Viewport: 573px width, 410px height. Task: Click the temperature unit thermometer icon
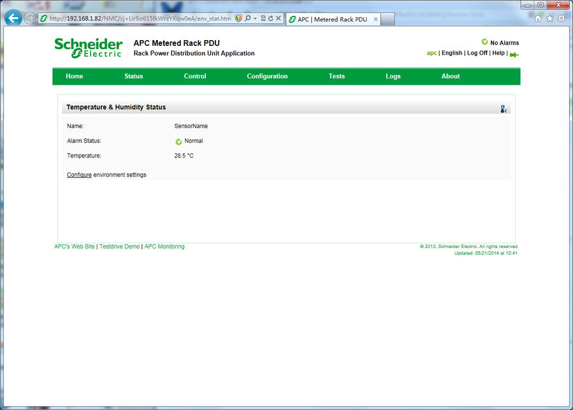(x=504, y=109)
